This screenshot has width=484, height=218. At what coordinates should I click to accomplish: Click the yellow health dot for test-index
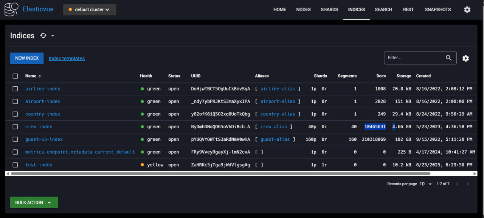[142, 165]
